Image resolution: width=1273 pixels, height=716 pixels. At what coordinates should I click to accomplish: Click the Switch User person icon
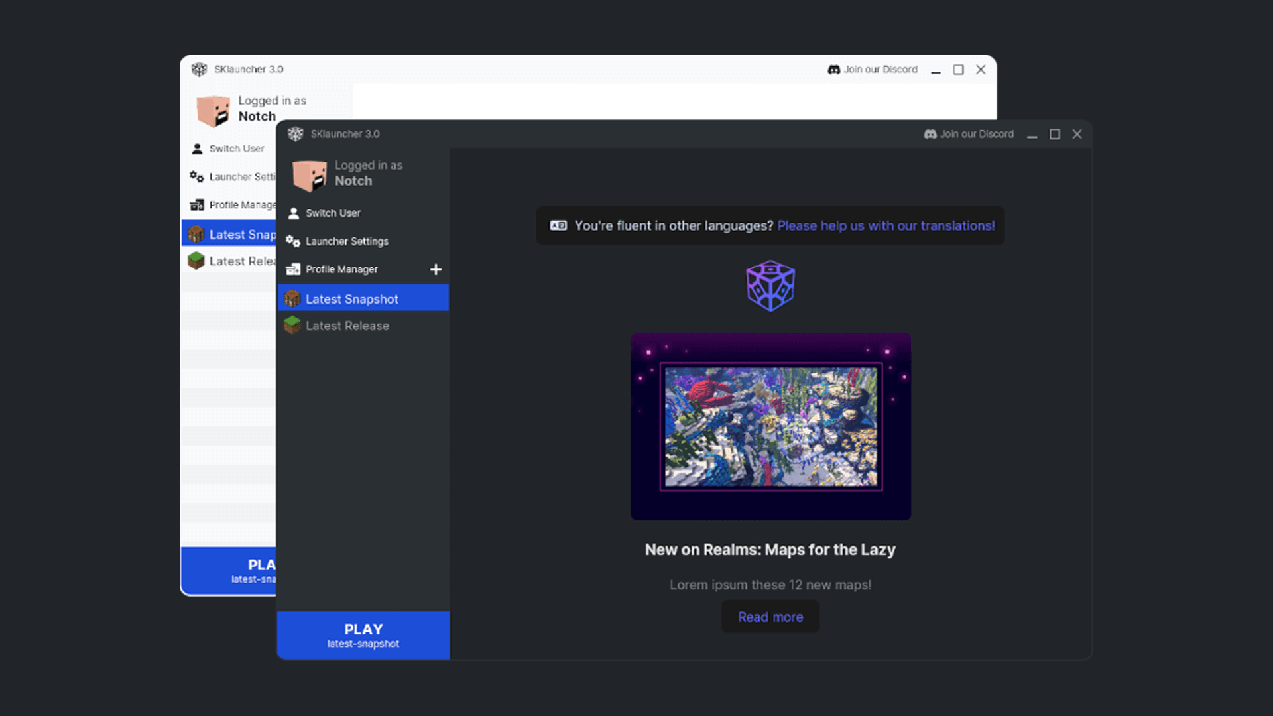(293, 212)
